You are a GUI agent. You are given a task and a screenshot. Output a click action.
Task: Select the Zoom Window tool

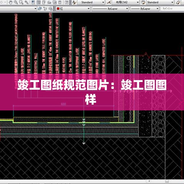click(x=21, y=2)
